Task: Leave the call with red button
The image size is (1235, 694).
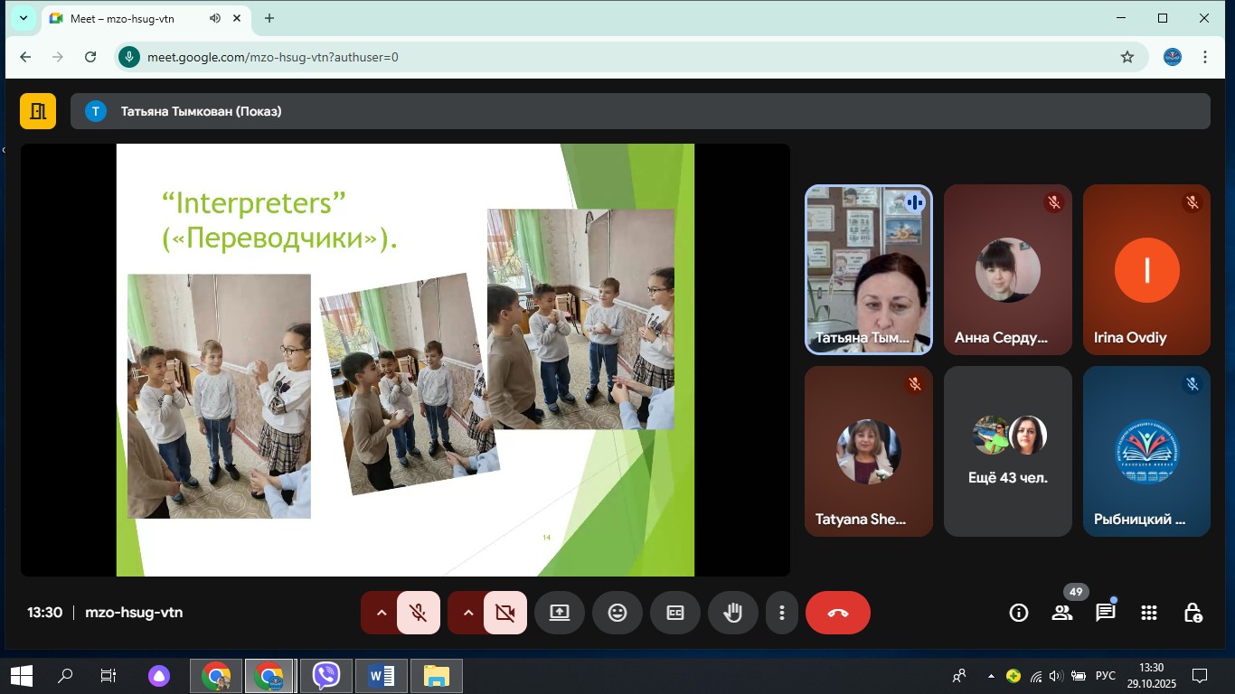Action: click(x=837, y=613)
